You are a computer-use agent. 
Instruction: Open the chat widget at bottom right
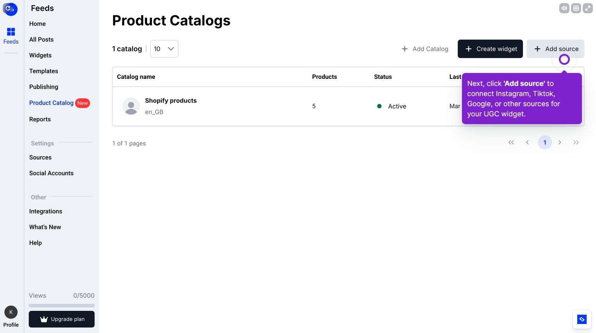(x=582, y=319)
